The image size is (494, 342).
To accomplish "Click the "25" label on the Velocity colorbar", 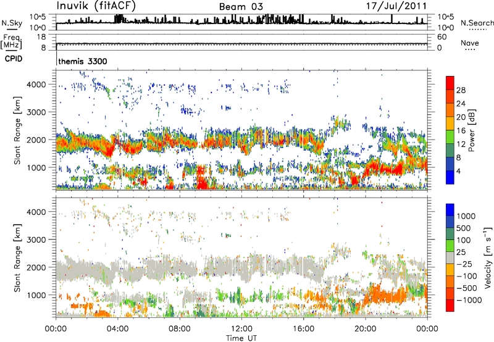I will pos(462,252).
